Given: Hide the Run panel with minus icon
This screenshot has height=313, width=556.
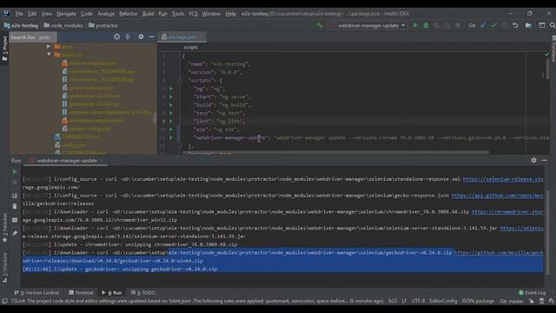Looking at the screenshot, I should 545,160.
